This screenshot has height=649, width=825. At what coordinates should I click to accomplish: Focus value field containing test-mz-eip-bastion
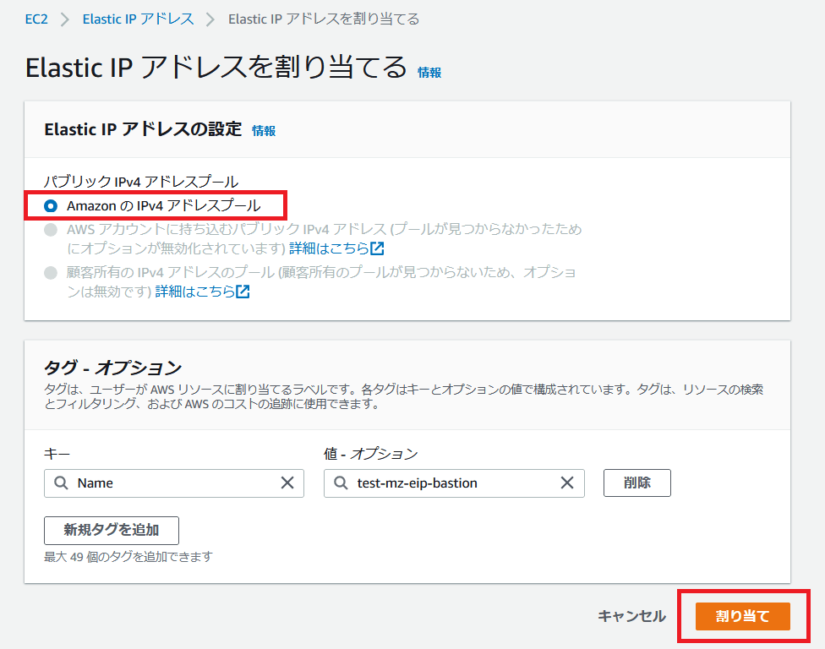tap(454, 483)
